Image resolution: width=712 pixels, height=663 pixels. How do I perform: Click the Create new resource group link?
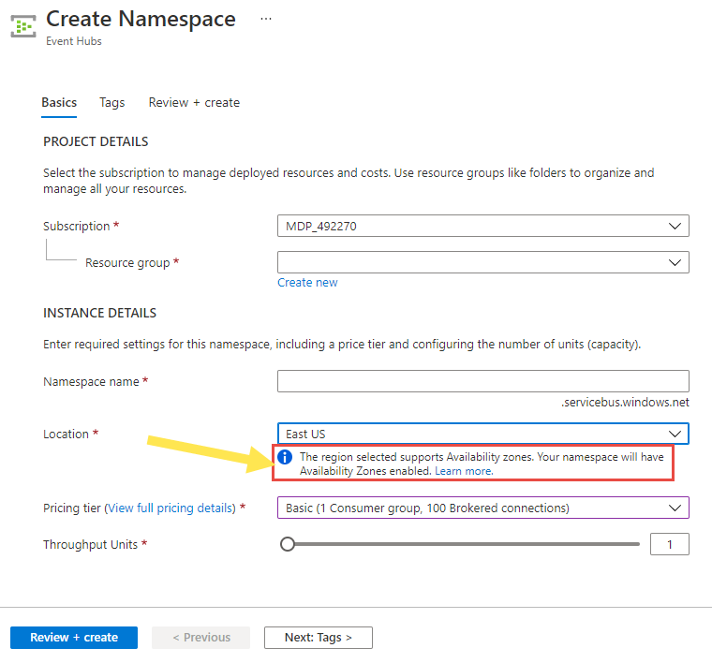click(307, 282)
